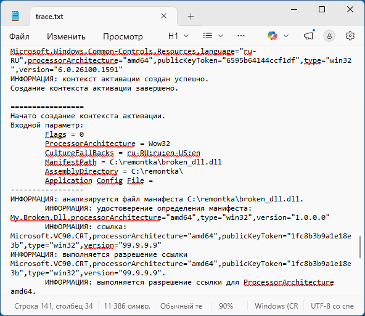Open the three-dots more options menu
This screenshot has width=365, height=316.
[x=241, y=36]
